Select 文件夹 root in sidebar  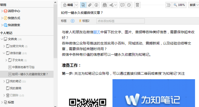pos(13,39)
